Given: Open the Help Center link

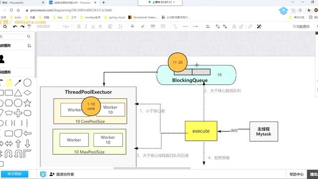Looking at the screenshot, I should pyautogui.click(x=297, y=174).
